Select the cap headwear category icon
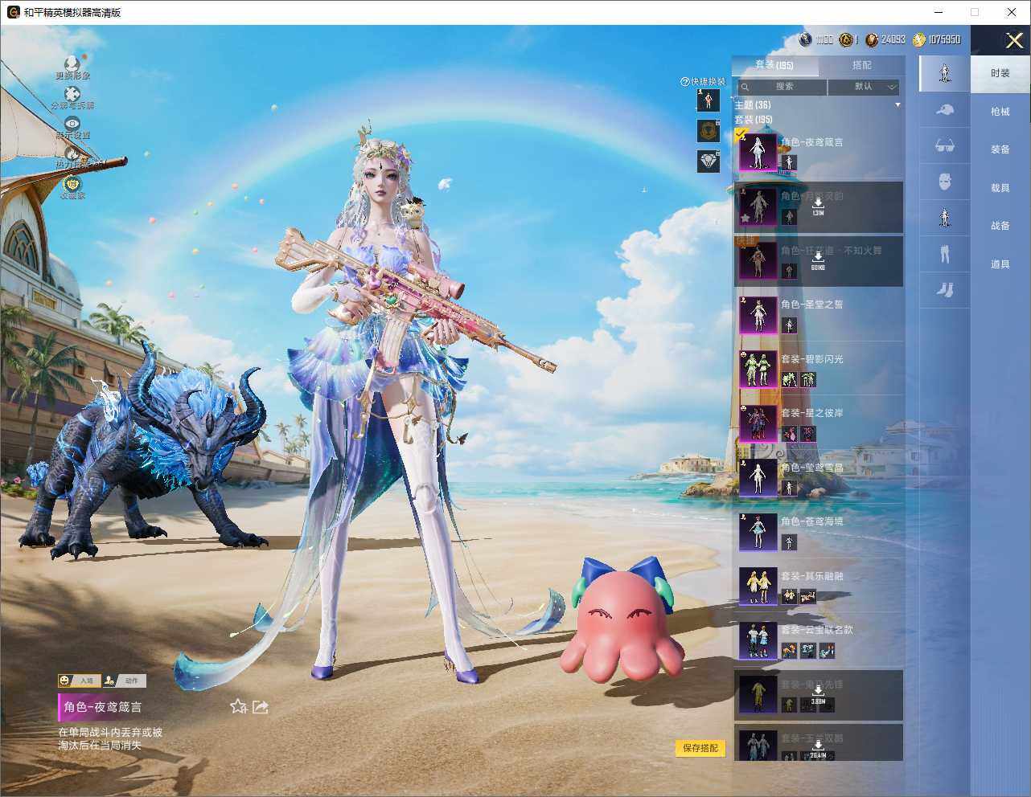The image size is (1031, 797). click(945, 109)
